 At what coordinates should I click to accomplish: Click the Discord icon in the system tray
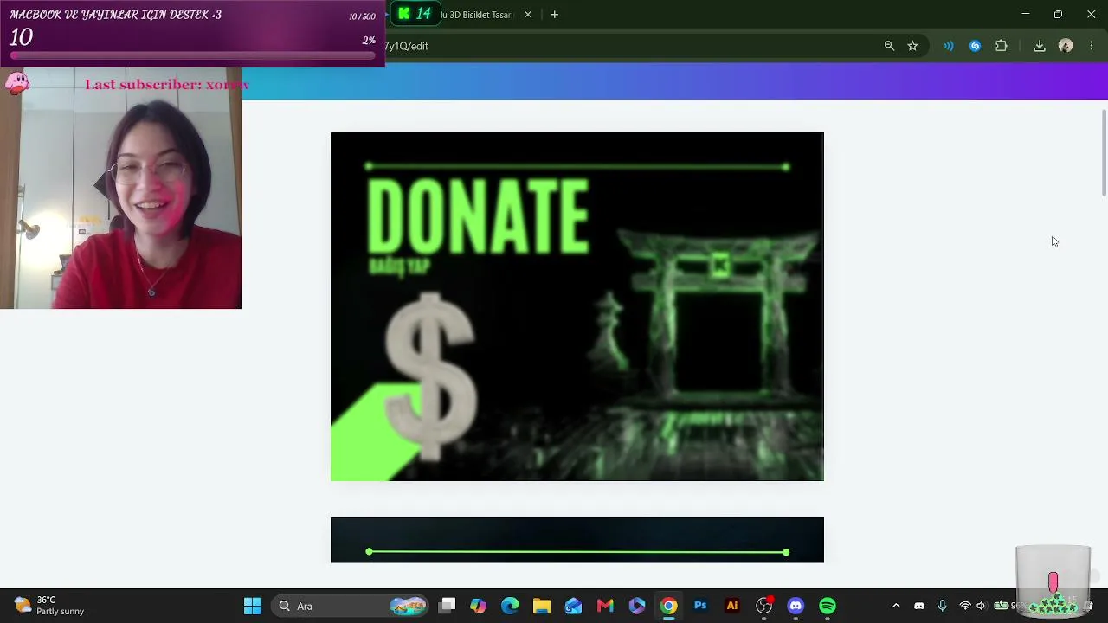[x=919, y=606]
